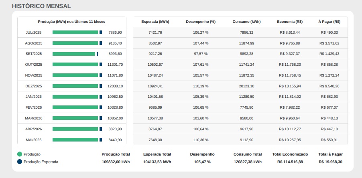Click the DEZ/2025 expected production blue marker
This screenshot has width=362, height=178.
click(101, 86)
